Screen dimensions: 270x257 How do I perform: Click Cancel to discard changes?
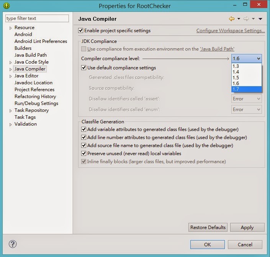point(245,244)
